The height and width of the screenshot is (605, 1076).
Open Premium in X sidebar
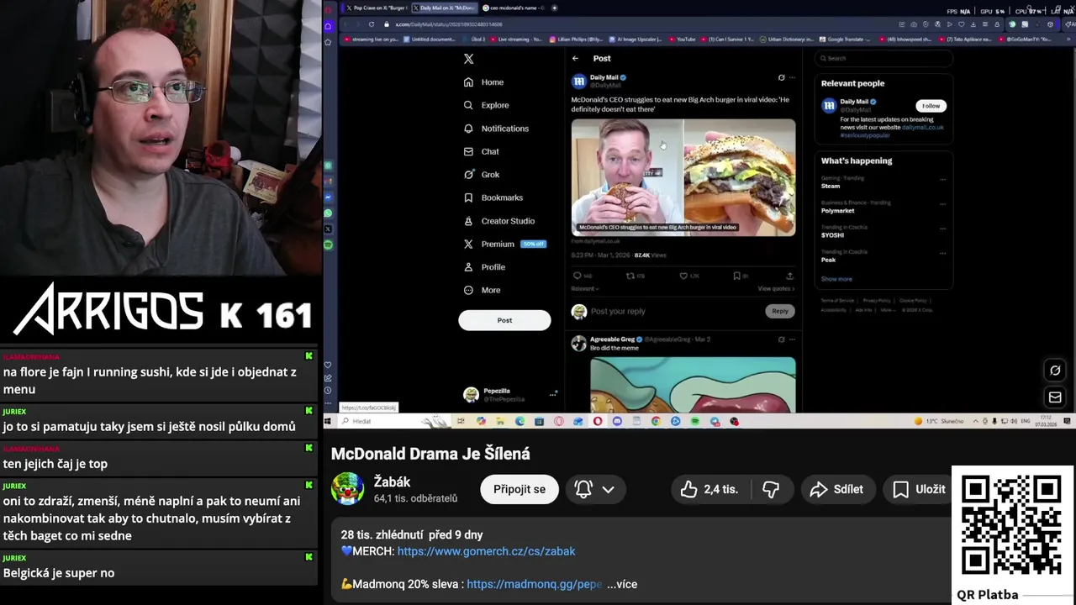(504, 244)
